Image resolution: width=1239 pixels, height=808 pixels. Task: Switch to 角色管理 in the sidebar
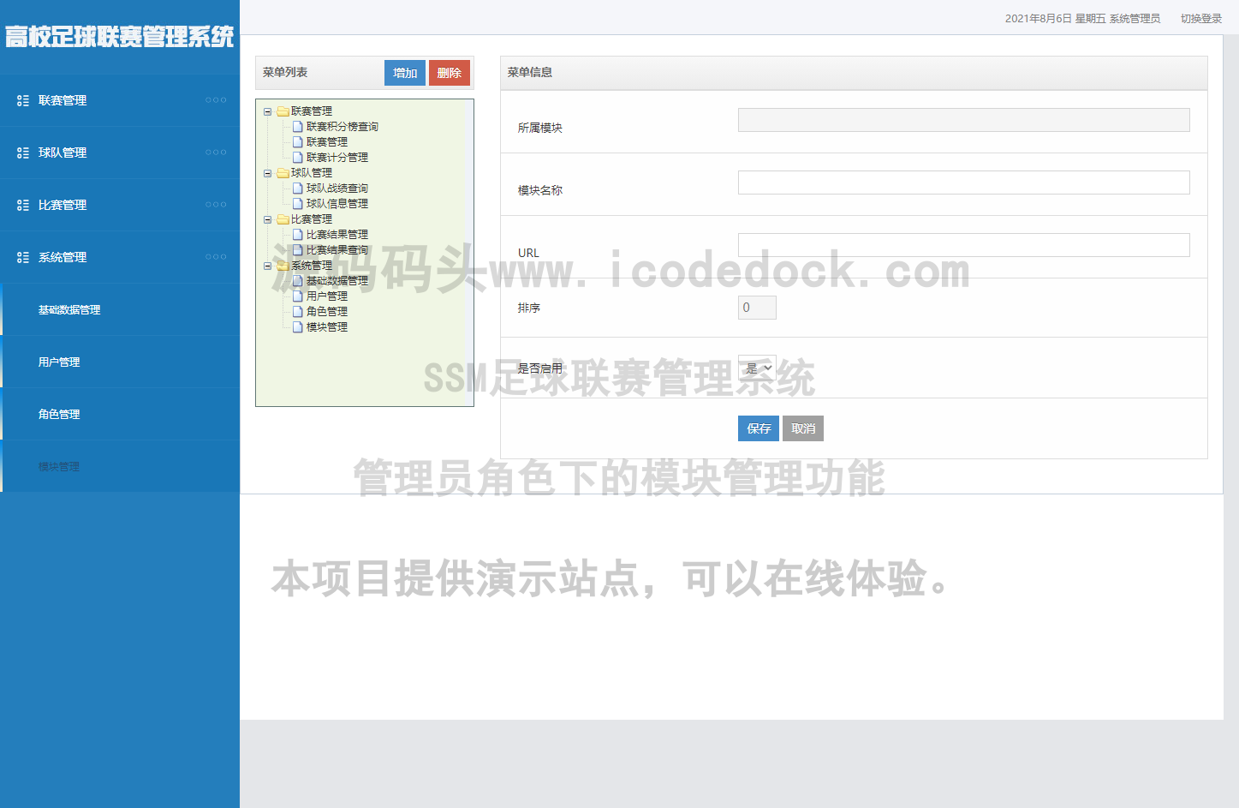coord(59,414)
